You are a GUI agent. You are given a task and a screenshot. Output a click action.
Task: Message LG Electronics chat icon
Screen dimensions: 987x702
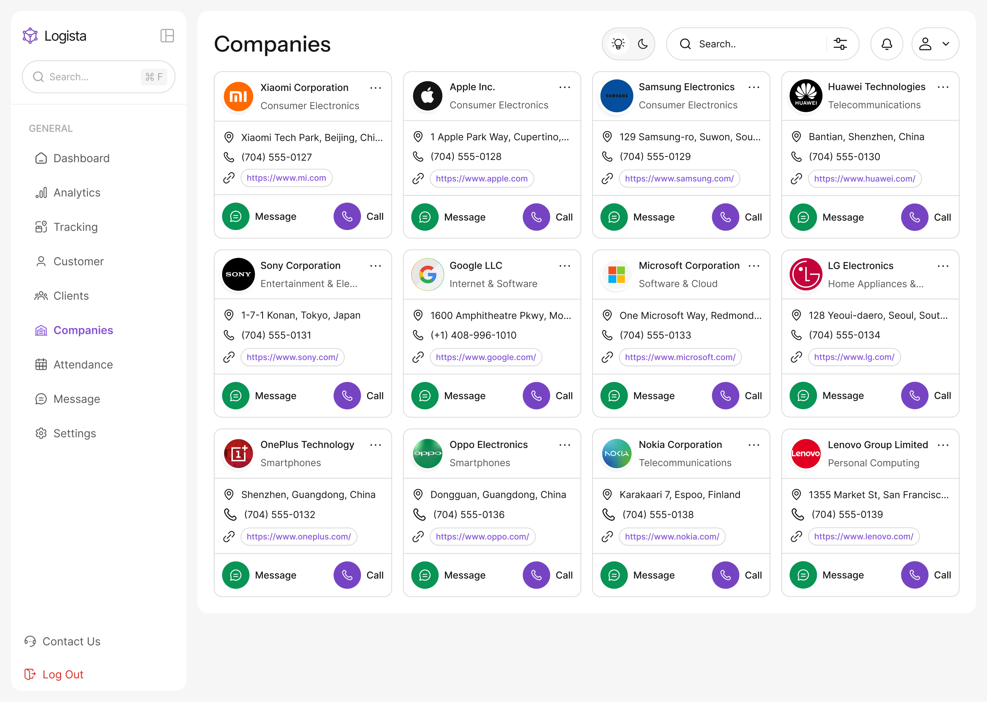(803, 396)
